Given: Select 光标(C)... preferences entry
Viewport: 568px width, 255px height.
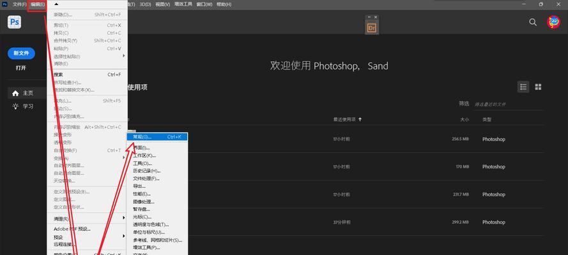Looking at the screenshot, I should pos(157,217).
